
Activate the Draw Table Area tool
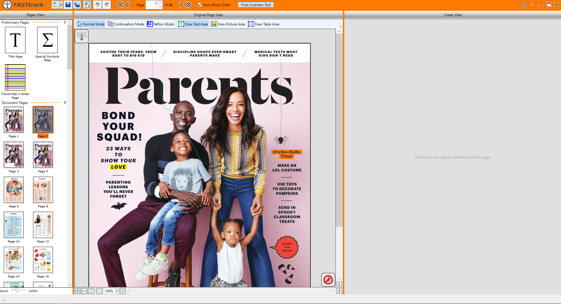tap(264, 24)
